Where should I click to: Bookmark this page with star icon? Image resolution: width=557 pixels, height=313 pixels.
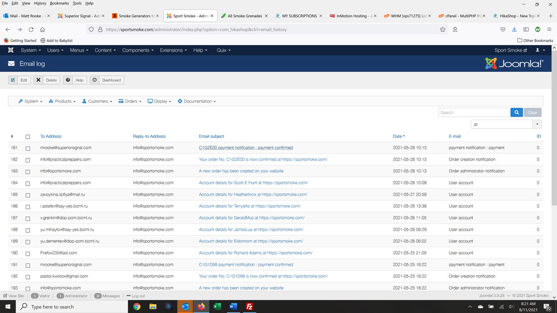tap(443, 29)
